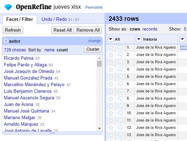Star row 3
Viewport: 187px width, 141px height.
[111, 62]
